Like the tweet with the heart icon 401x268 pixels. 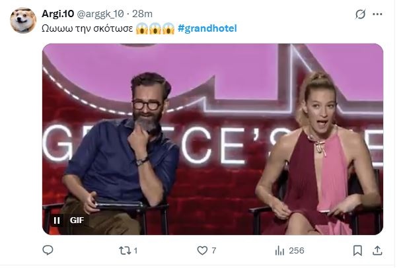pos(203,250)
